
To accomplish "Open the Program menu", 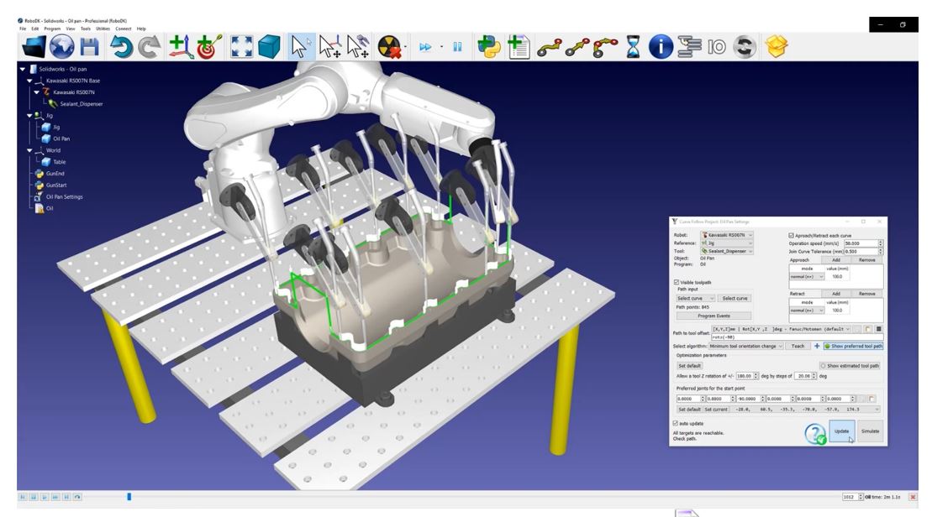I will coord(52,29).
